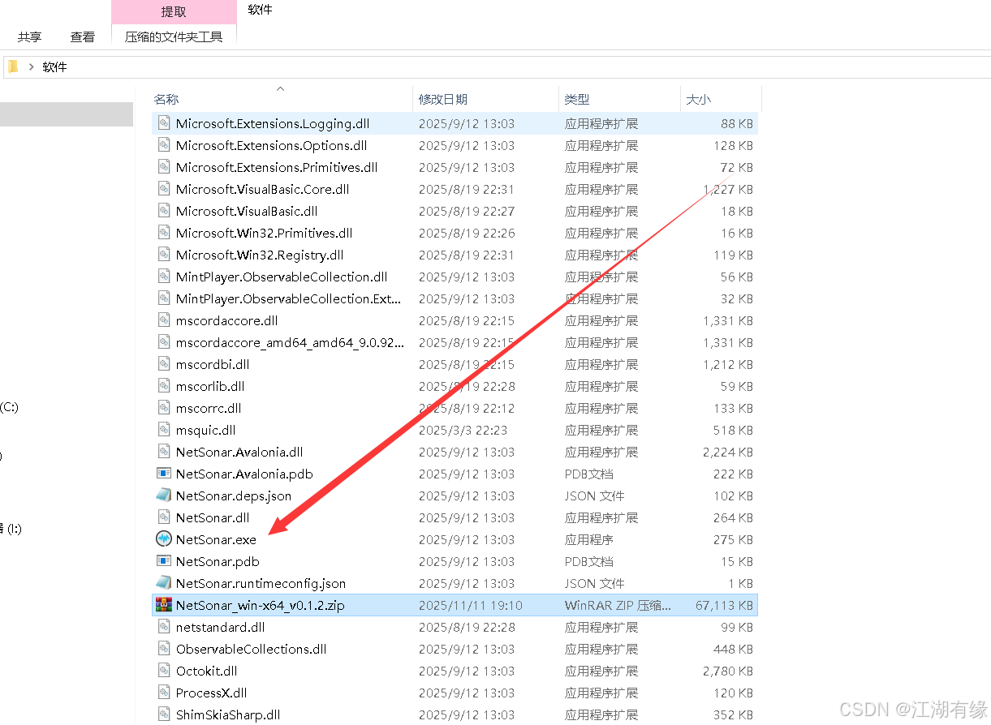The image size is (991, 725).
Task: Click the NetSonar.exe application icon
Action: 163,539
